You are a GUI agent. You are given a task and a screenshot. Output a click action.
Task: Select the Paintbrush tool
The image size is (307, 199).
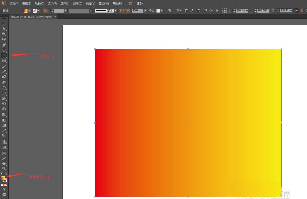(4, 66)
